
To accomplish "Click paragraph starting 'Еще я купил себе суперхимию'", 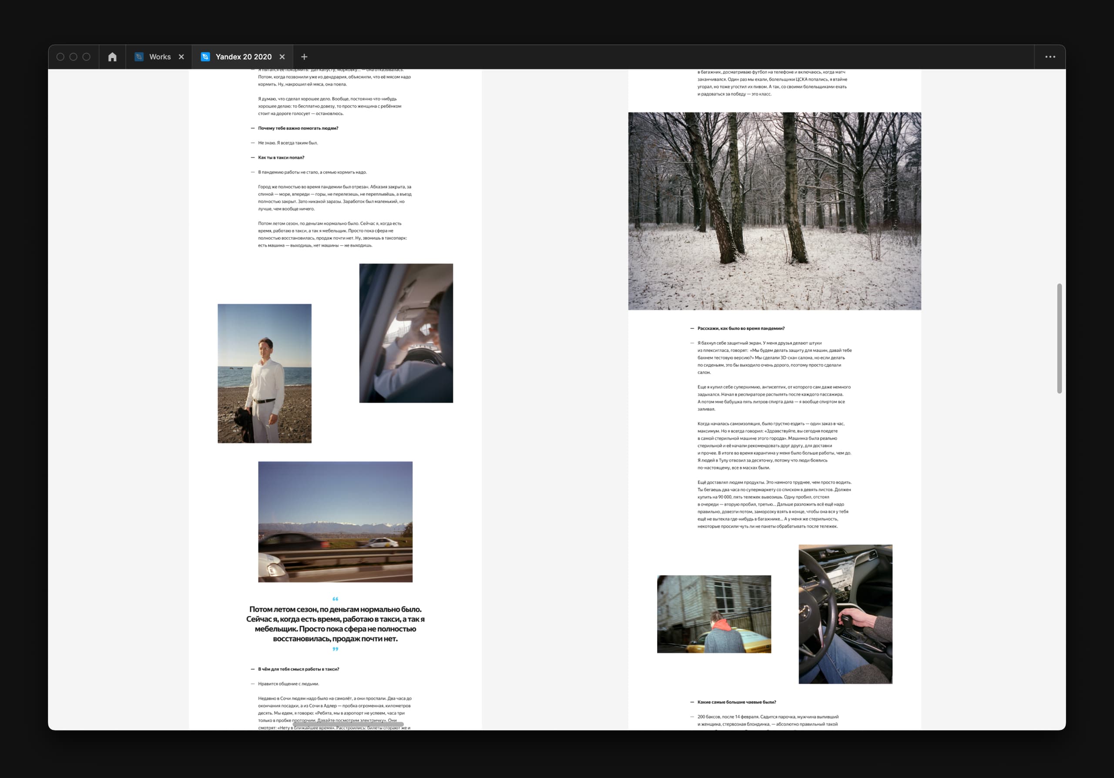I will point(774,398).
